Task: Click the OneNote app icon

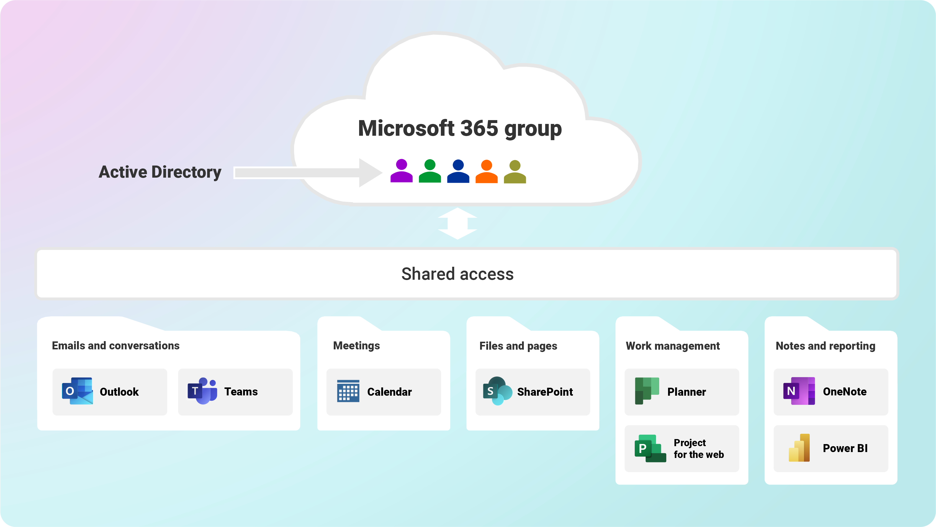Action: coord(799,391)
